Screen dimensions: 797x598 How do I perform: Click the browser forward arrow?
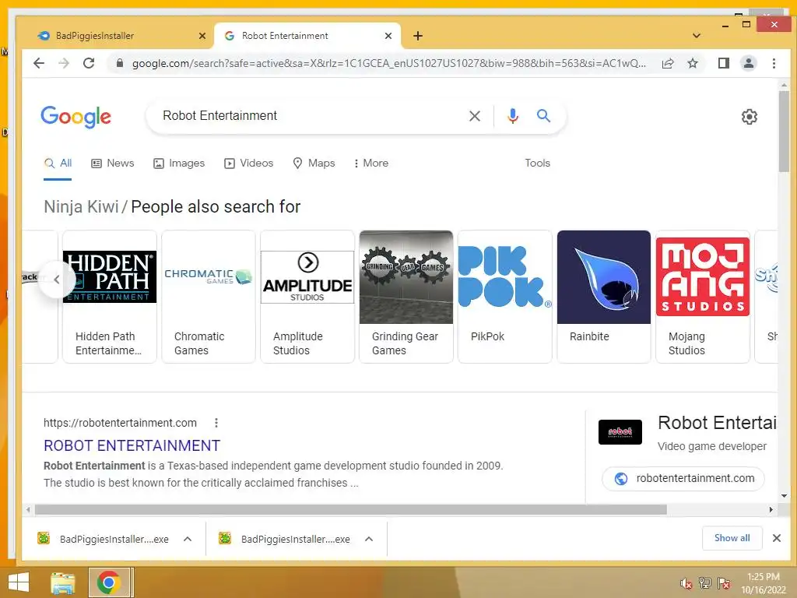64,63
